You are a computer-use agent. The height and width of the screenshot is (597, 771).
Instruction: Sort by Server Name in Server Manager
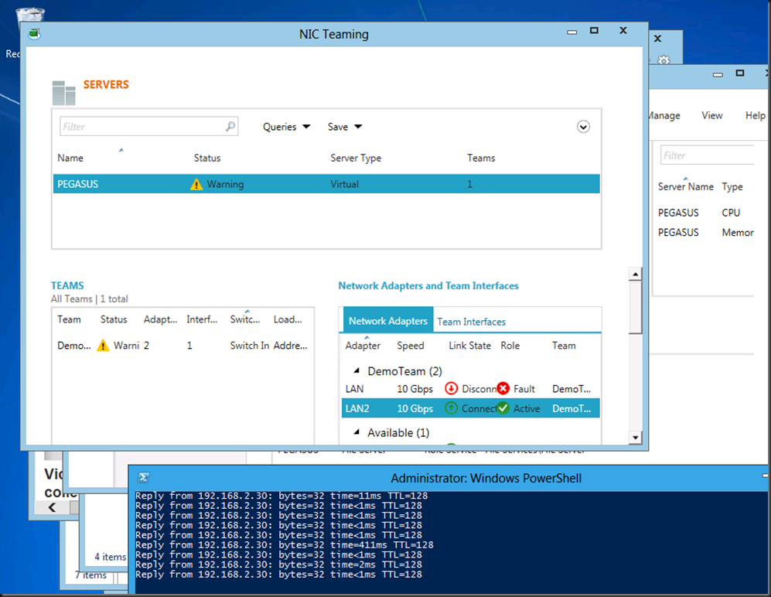tap(685, 186)
